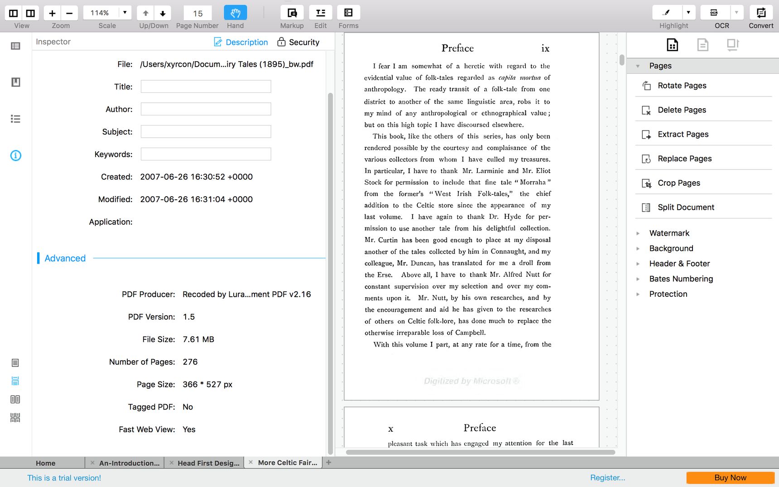Screen dimensions: 779x487
Task: Toggle the right sidebar panel view
Action: click(30, 13)
